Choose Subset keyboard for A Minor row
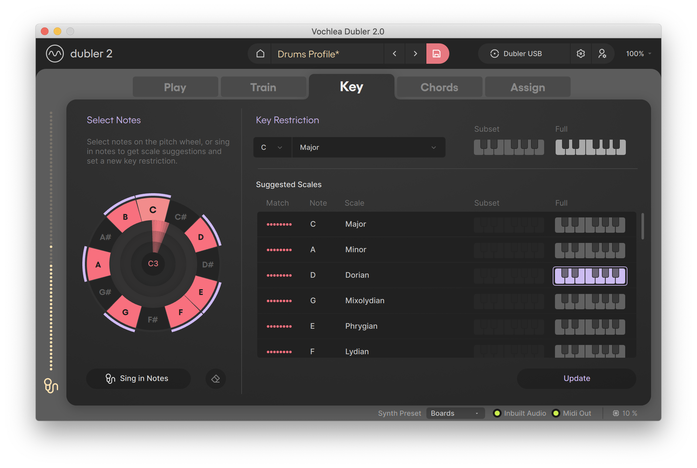 coord(509,250)
